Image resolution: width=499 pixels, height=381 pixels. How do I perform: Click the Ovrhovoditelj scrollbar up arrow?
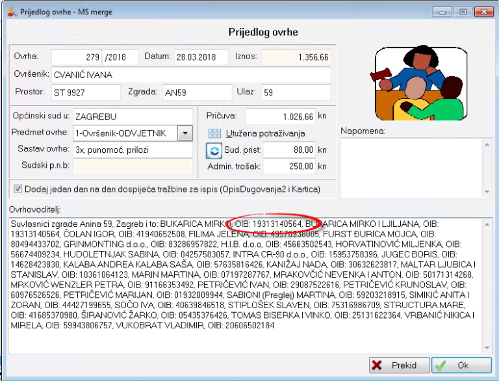(485, 223)
